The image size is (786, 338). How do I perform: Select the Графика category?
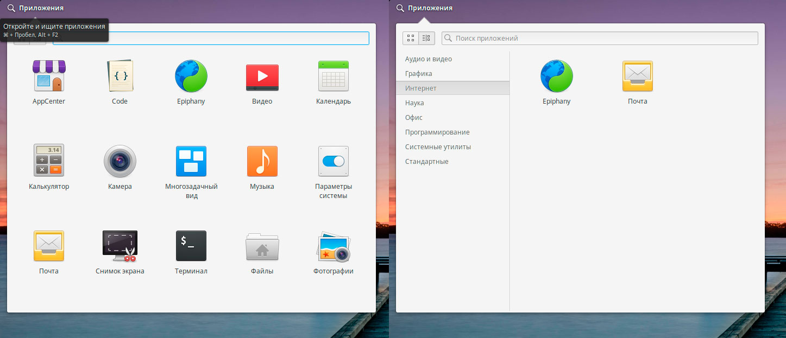[x=419, y=74]
